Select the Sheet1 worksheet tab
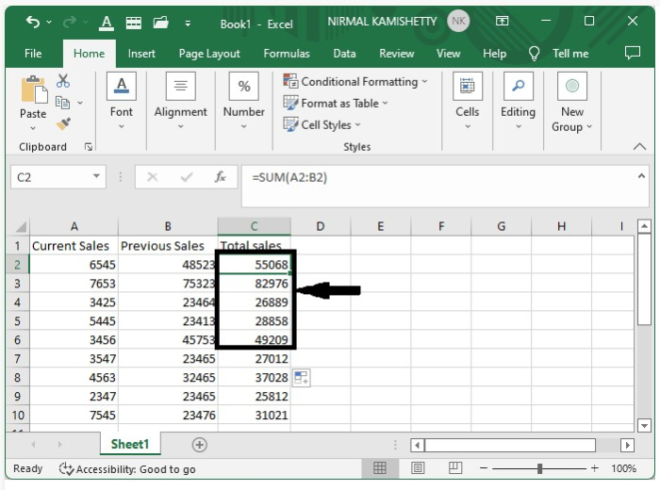Screen dimensions: 660x490 tap(130, 445)
